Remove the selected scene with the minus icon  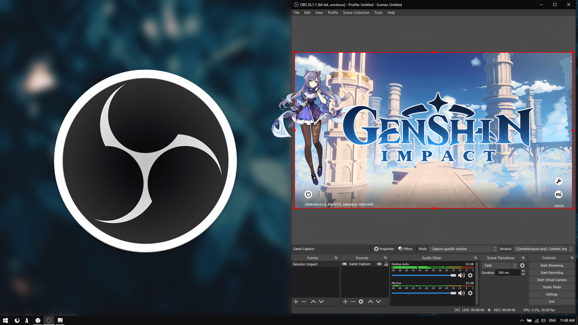point(304,302)
